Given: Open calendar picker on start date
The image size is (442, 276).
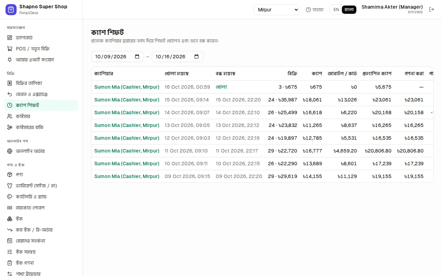Looking at the screenshot, I should [137, 57].
